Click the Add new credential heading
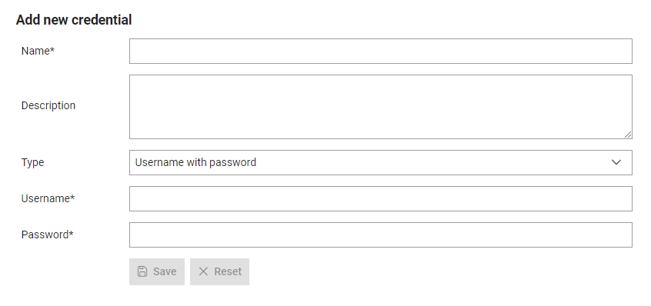The image size is (651, 306). pyautogui.click(x=74, y=20)
